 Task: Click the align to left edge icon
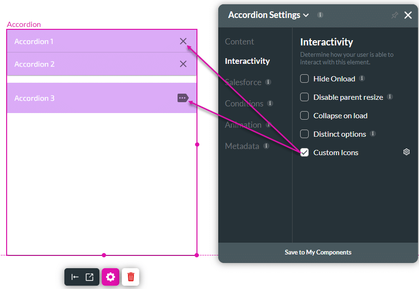click(75, 277)
